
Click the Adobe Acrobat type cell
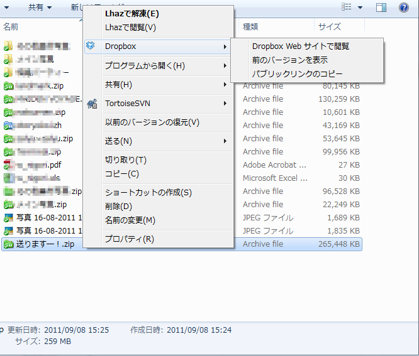(274, 165)
